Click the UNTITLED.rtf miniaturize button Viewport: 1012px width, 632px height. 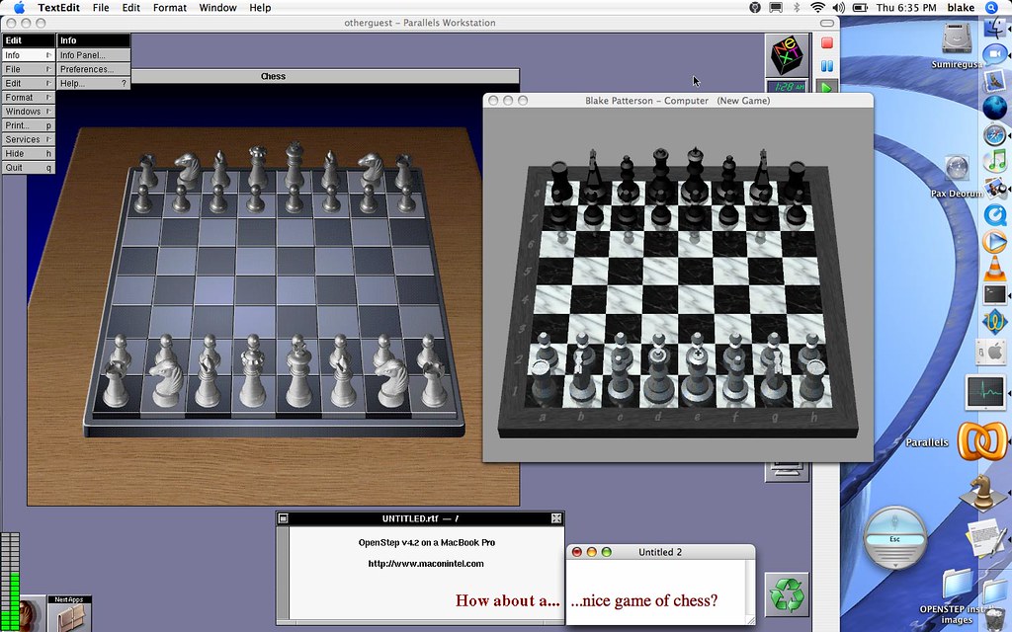283,518
